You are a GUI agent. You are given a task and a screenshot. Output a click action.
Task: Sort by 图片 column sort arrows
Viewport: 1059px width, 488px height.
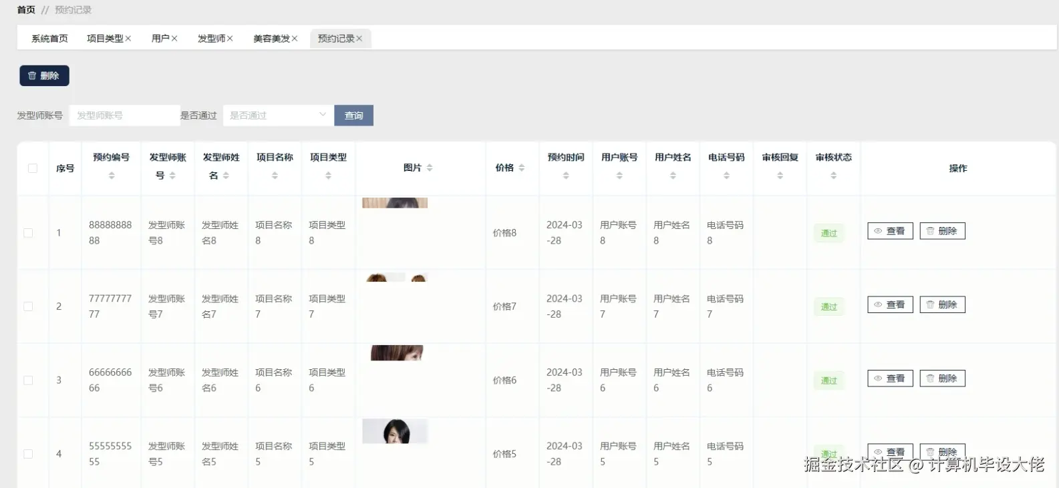[x=430, y=168]
